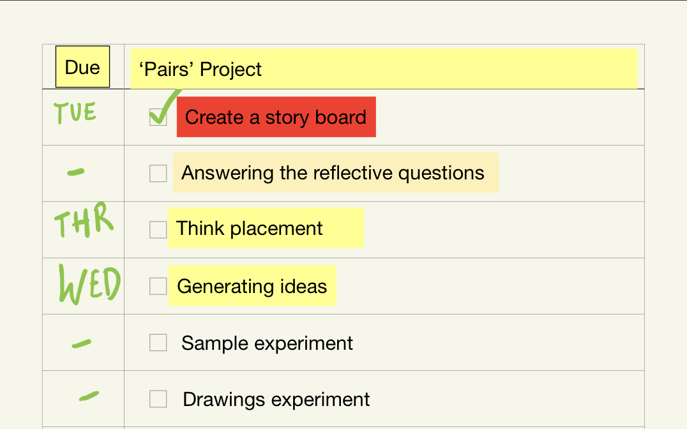Click the 'Sample experiment' text
This screenshot has width=687, height=429.
[267, 343]
